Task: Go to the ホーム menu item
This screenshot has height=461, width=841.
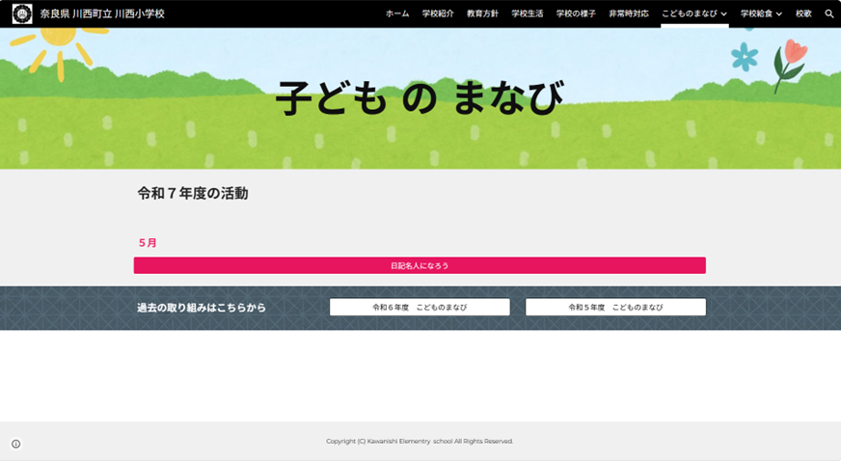Action: 396,14
